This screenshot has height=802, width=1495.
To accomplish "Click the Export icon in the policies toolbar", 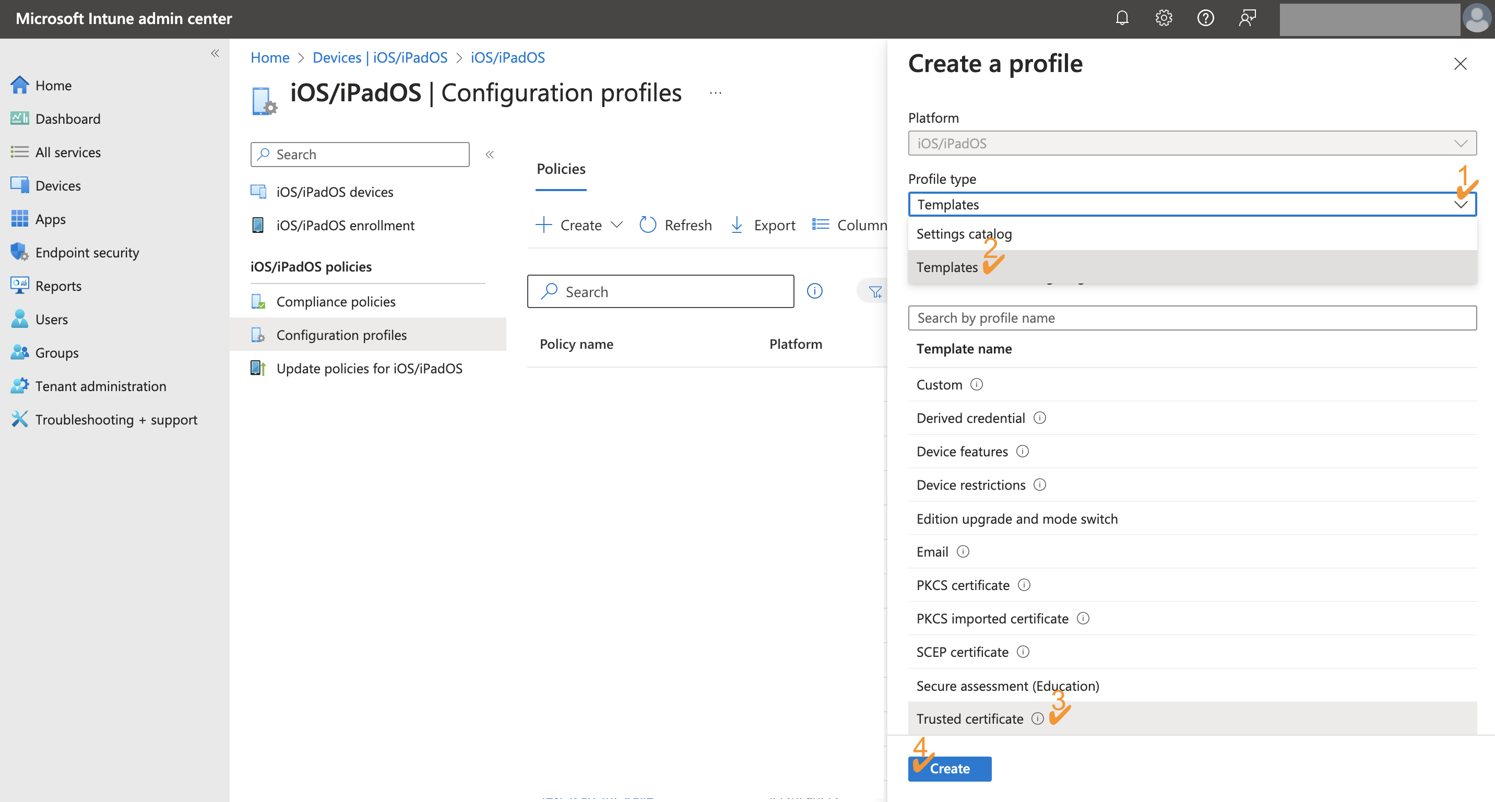I will (737, 225).
